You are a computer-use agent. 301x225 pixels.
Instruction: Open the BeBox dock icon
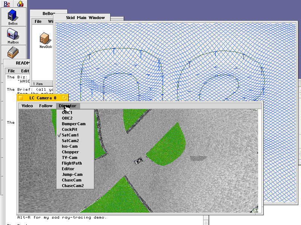pos(13,17)
